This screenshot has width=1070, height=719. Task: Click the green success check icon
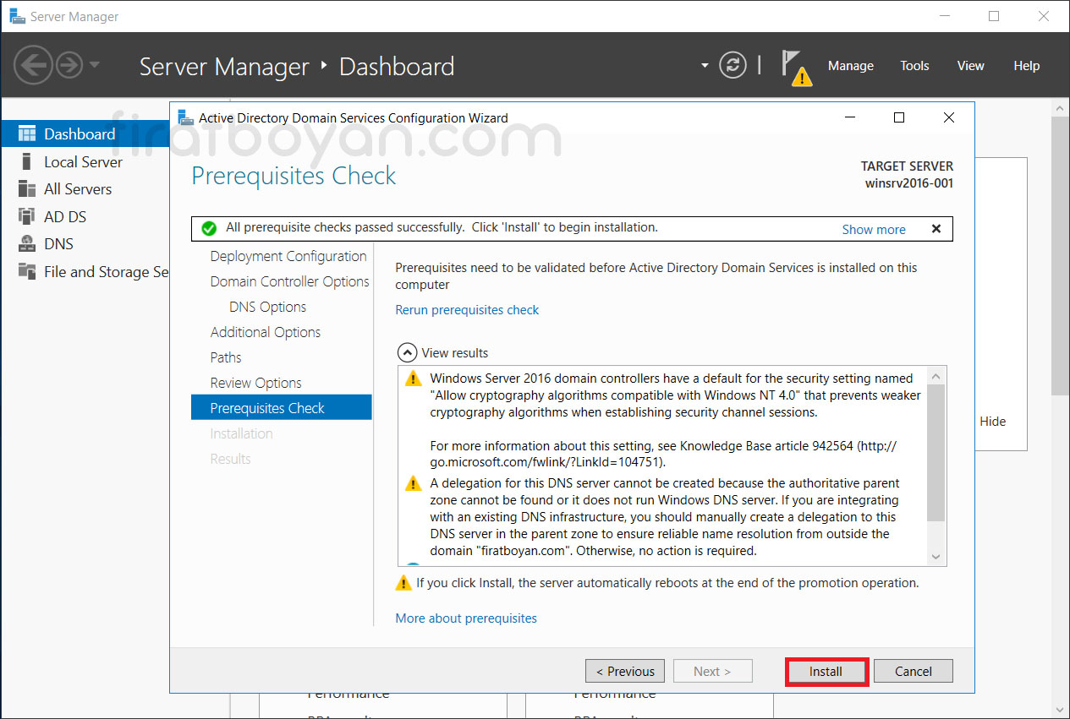[x=208, y=228]
